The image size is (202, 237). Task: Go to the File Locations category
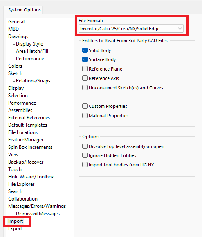coord(23,132)
